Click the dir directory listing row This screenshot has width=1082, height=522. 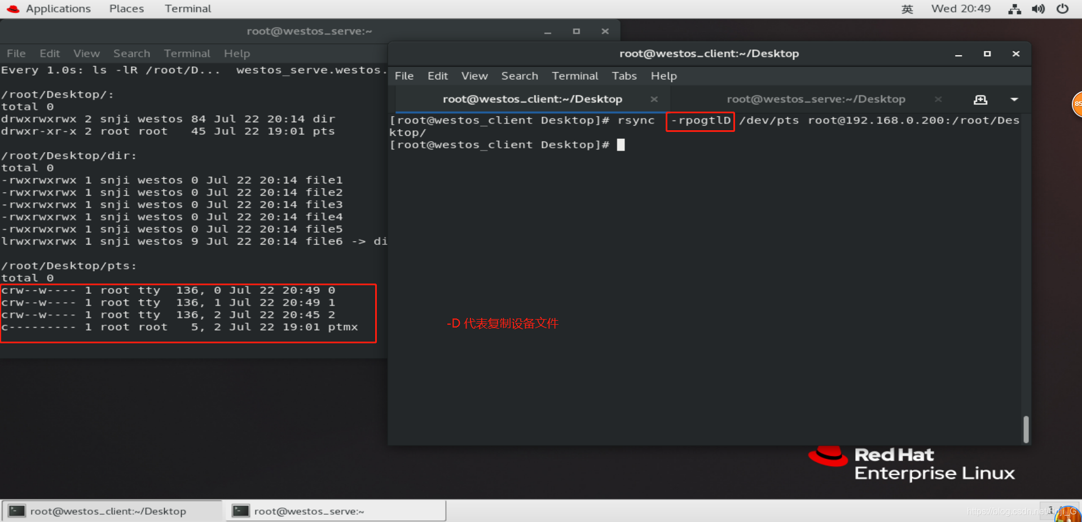(168, 119)
